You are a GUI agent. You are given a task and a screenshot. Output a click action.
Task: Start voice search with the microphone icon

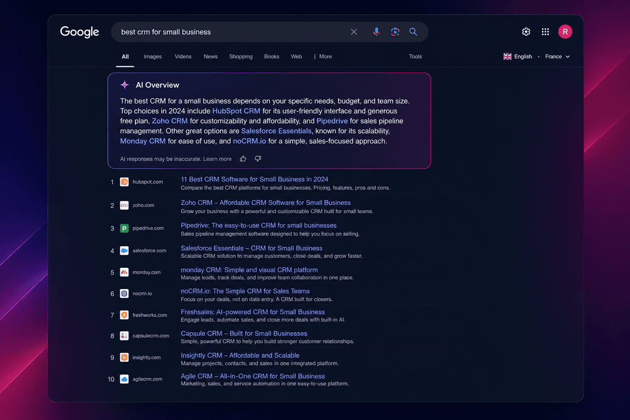[376, 32]
